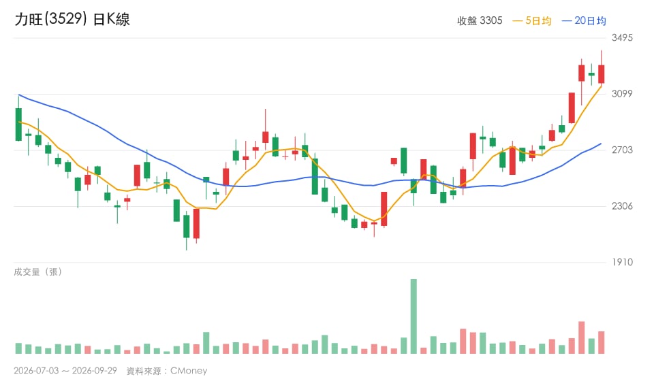654x381 pixels.
Task: Click the 成交量（張）volume label
Action: [x=38, y=272]
